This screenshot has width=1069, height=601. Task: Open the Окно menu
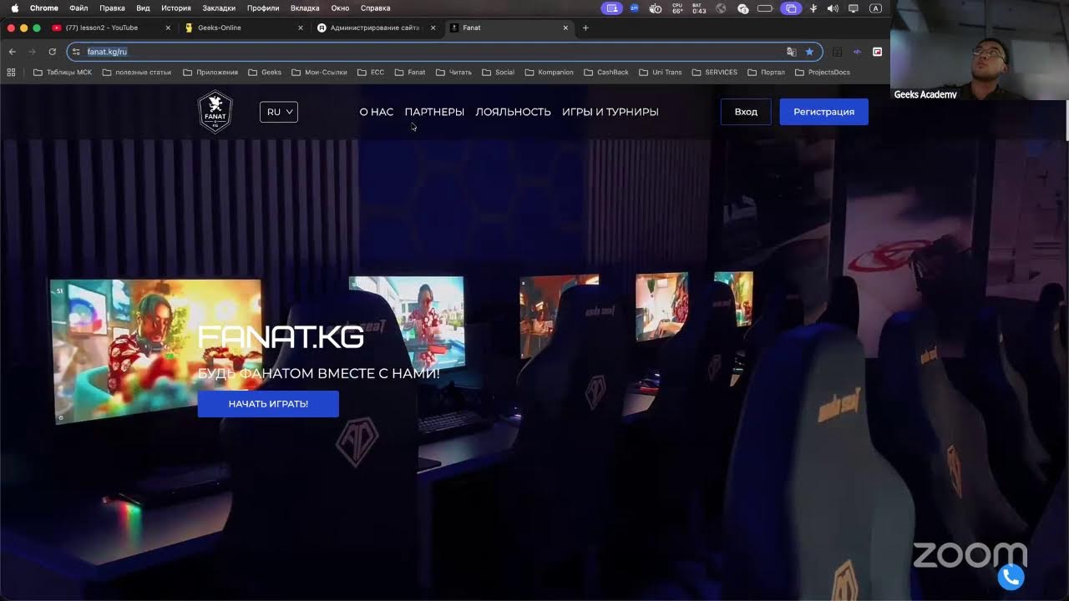click(340, 8)
